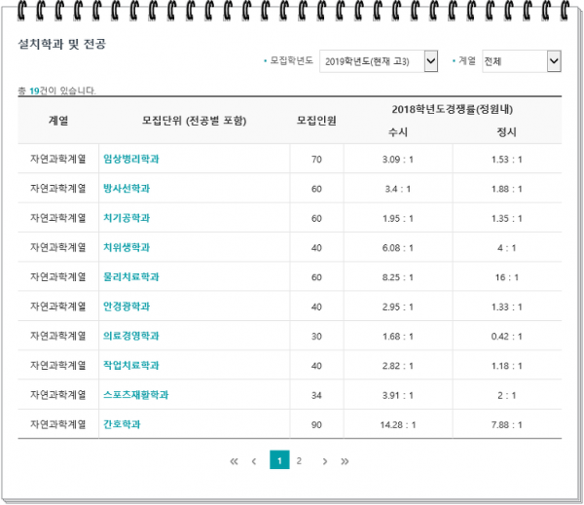Image resolution: width=584 pixels, height=505 pixels.
Task: Go to next page arrow
Action: click(x=325, y=461)
